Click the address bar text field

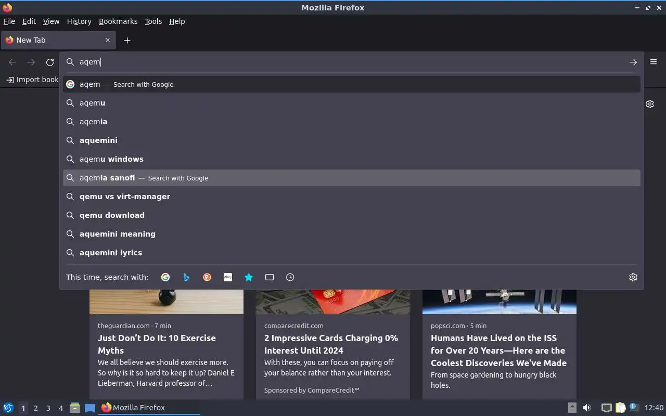click(352, 62)
